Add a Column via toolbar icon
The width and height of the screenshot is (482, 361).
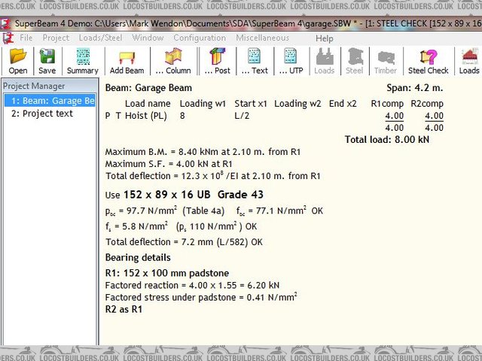click(x=173, y=60)
